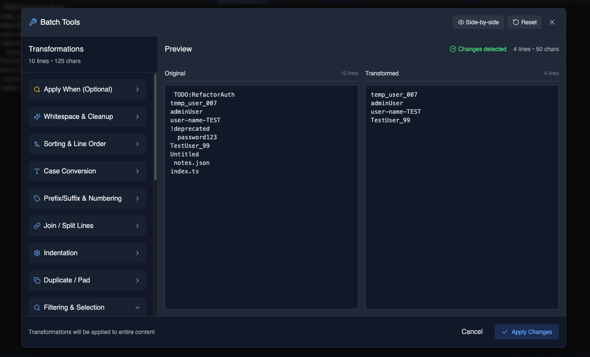Viewport: 590px width, 357px height.
Task: Click the link icon on Join / Split Lines
Action: tap(37, 226)
